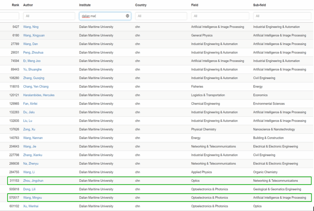This screenshot has width=314, height=211.
Task: Open author link Zhou, Jingchun
Action: pyautogui.click(x=33, y=181)
